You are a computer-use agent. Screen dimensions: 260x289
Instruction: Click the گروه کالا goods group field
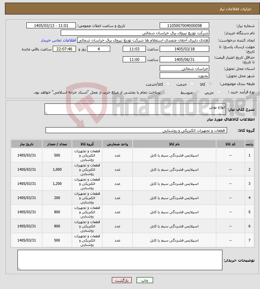pyautogui.click(x=136, y=130)
